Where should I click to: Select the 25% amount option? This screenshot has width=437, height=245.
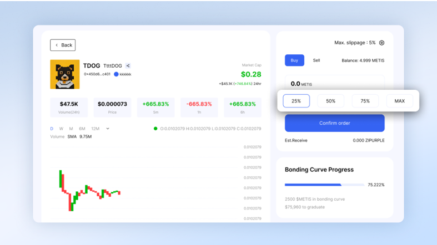coord(296,101)
